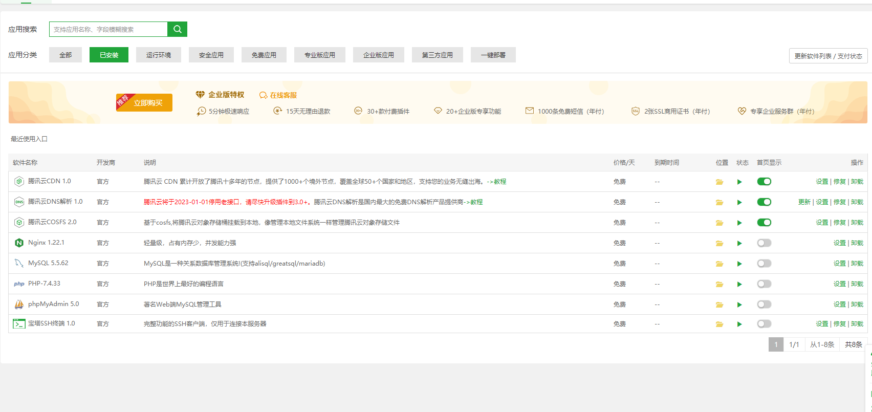The width and height of the screenshot is (872, 412).
Task: Open folder location for MySQL 5.5.62
Action: [720, 264]
